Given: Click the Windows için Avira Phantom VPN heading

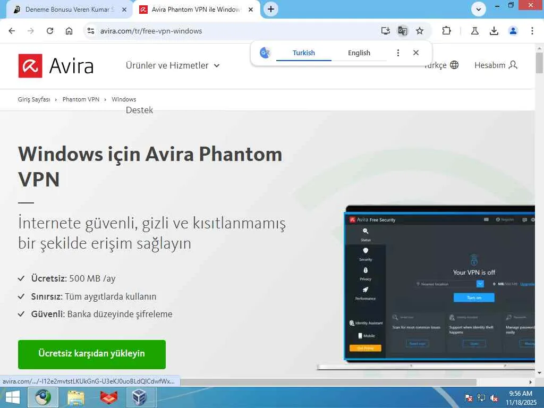Looking at the screenshot, I should pos(150,166).
